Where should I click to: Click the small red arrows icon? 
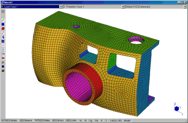[3, 45]
